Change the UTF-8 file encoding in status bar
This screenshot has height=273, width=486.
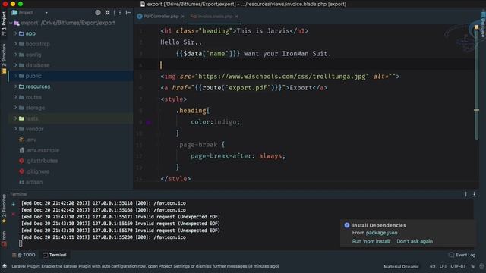[458, 266]
